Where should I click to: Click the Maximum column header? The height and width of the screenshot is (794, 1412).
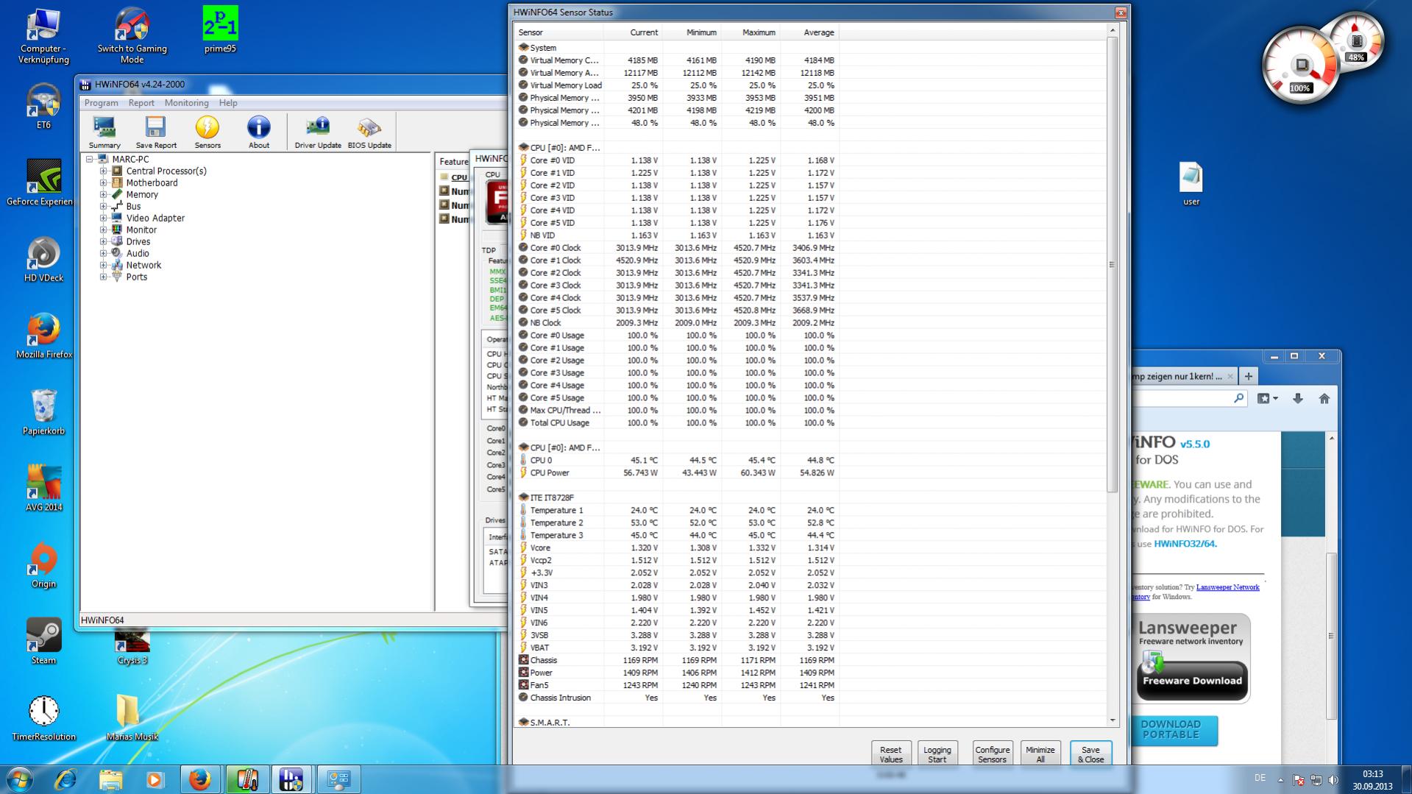click(x=751, y=32)
